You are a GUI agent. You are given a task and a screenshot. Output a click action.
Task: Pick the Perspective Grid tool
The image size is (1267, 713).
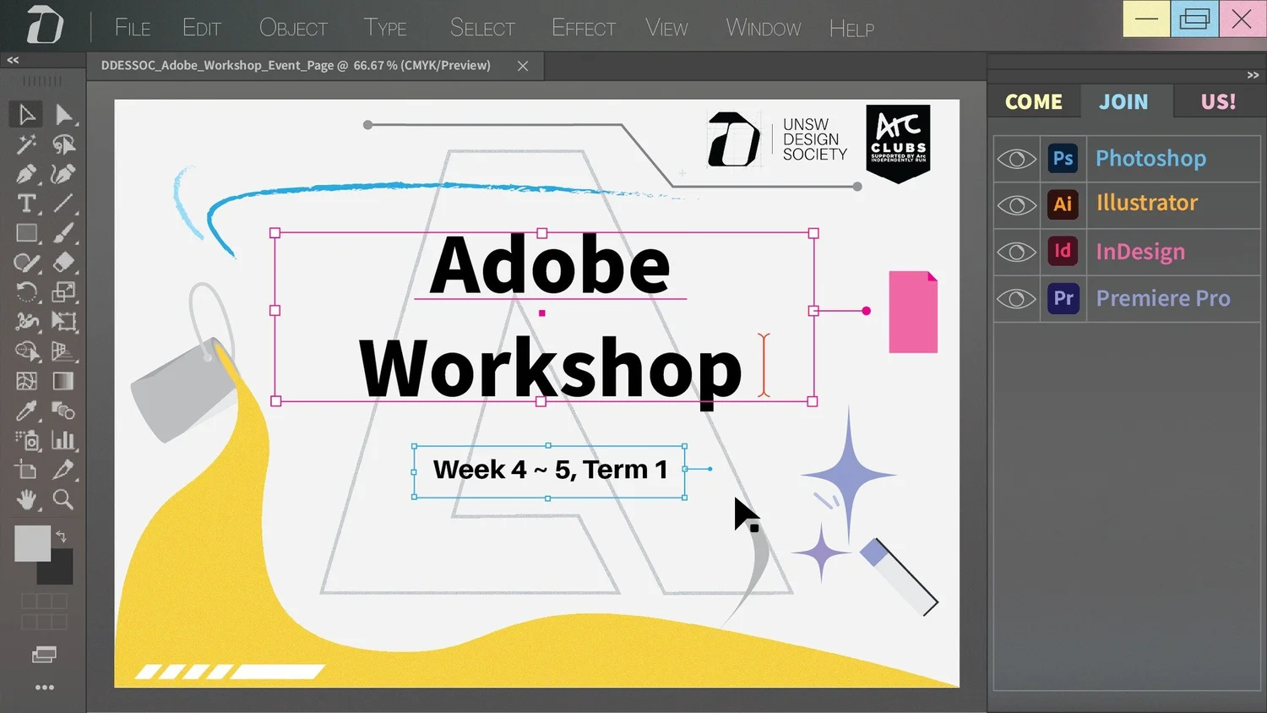click(x=63, y=351)
